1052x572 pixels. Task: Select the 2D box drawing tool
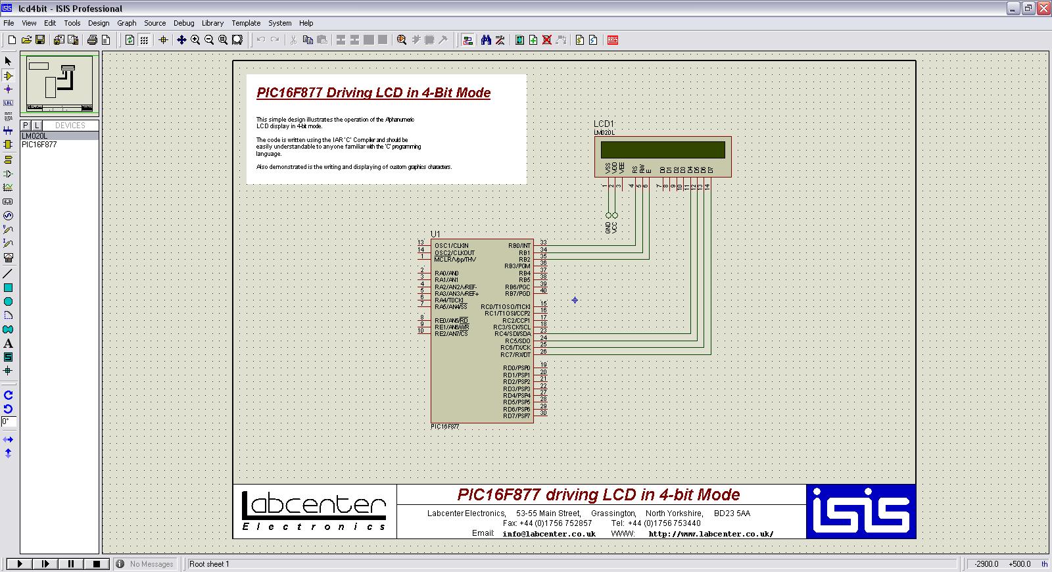pos(8,288)
